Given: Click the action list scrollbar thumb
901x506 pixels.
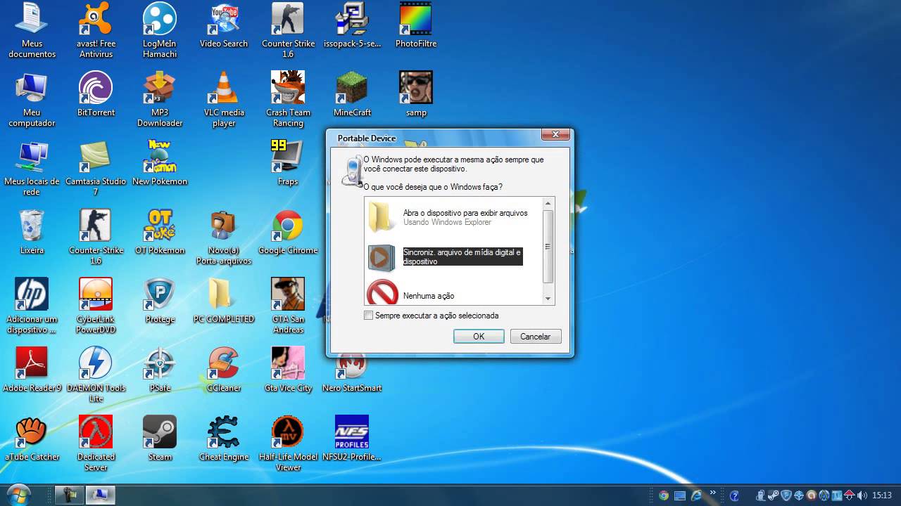Looking at the screenshot, I should point(548,247).
